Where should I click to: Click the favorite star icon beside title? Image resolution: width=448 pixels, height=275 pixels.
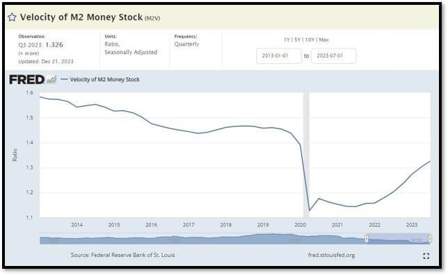[12, 17]
